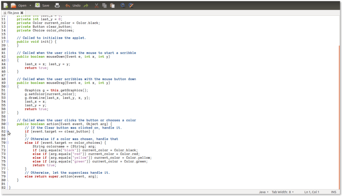The height and width of the screenshot is (196, 342).
Task: Expand the folded init() block at line 17
Action: click(x=7, y=41)
